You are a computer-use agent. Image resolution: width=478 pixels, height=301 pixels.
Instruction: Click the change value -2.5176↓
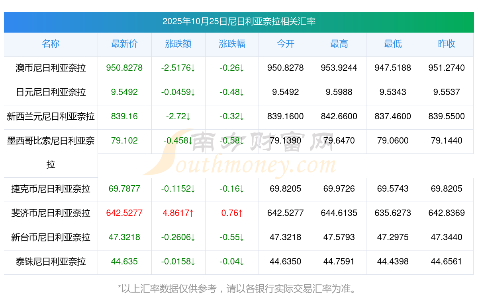tap(178, 68)
